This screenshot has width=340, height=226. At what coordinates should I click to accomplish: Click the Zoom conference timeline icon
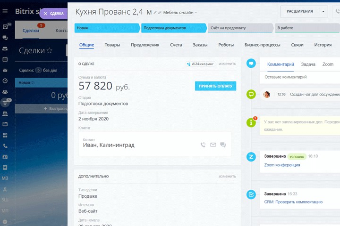coord(251,157)
